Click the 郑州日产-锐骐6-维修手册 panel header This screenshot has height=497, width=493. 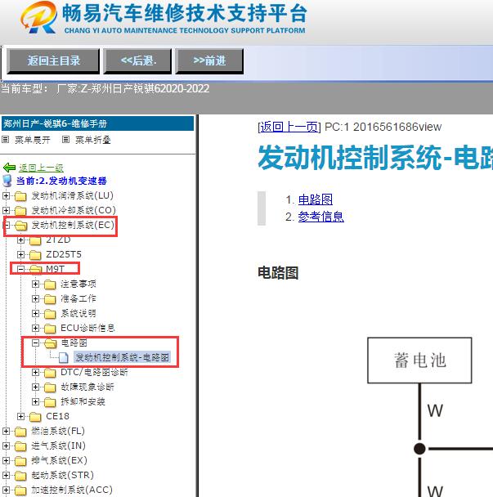[97, 123]
